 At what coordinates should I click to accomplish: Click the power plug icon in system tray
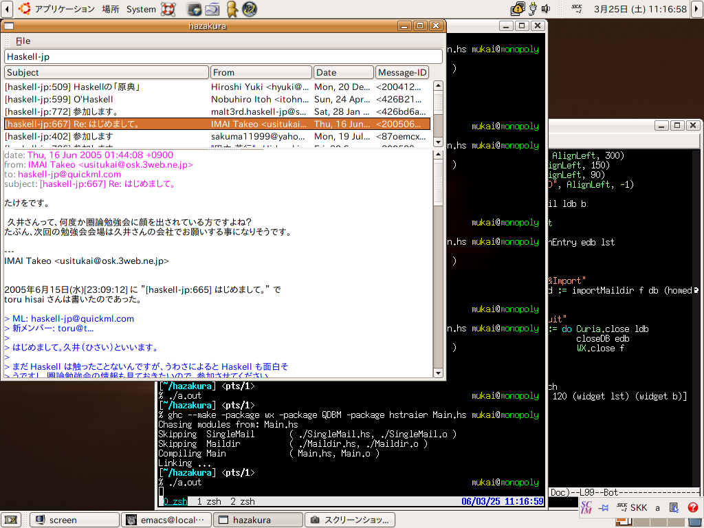tap(531, 9)
